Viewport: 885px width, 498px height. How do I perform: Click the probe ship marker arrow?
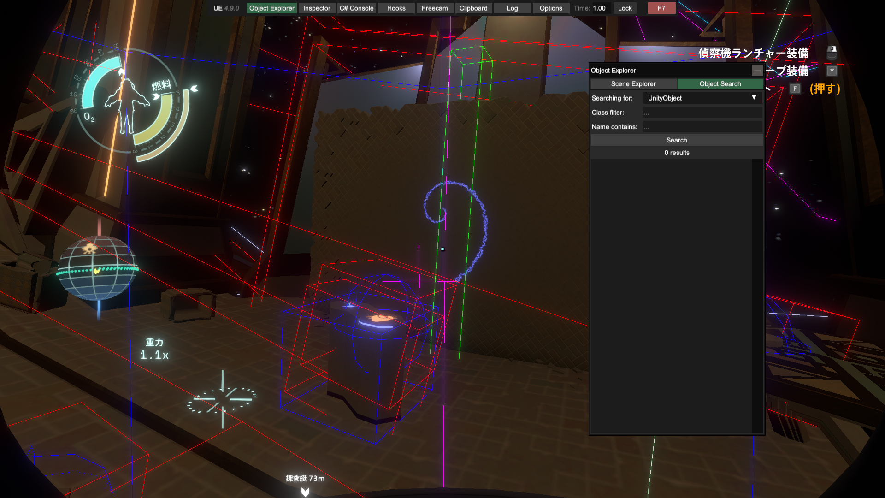point(305,492)
